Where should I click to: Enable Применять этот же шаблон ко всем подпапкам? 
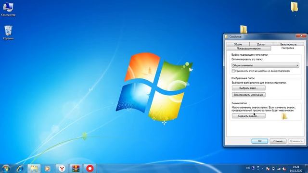(233, 71)
